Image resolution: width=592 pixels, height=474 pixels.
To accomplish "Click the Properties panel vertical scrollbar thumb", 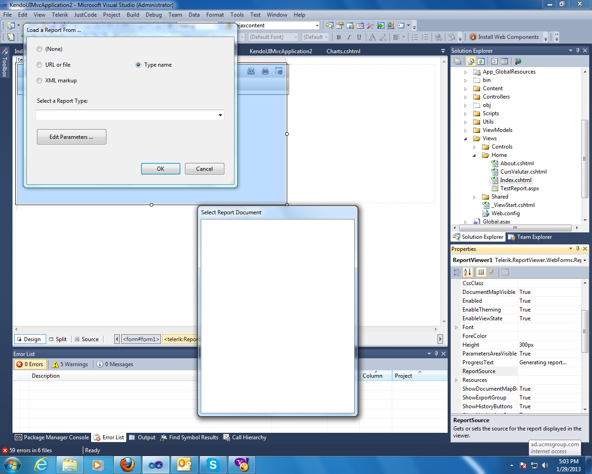I will 585,331.
